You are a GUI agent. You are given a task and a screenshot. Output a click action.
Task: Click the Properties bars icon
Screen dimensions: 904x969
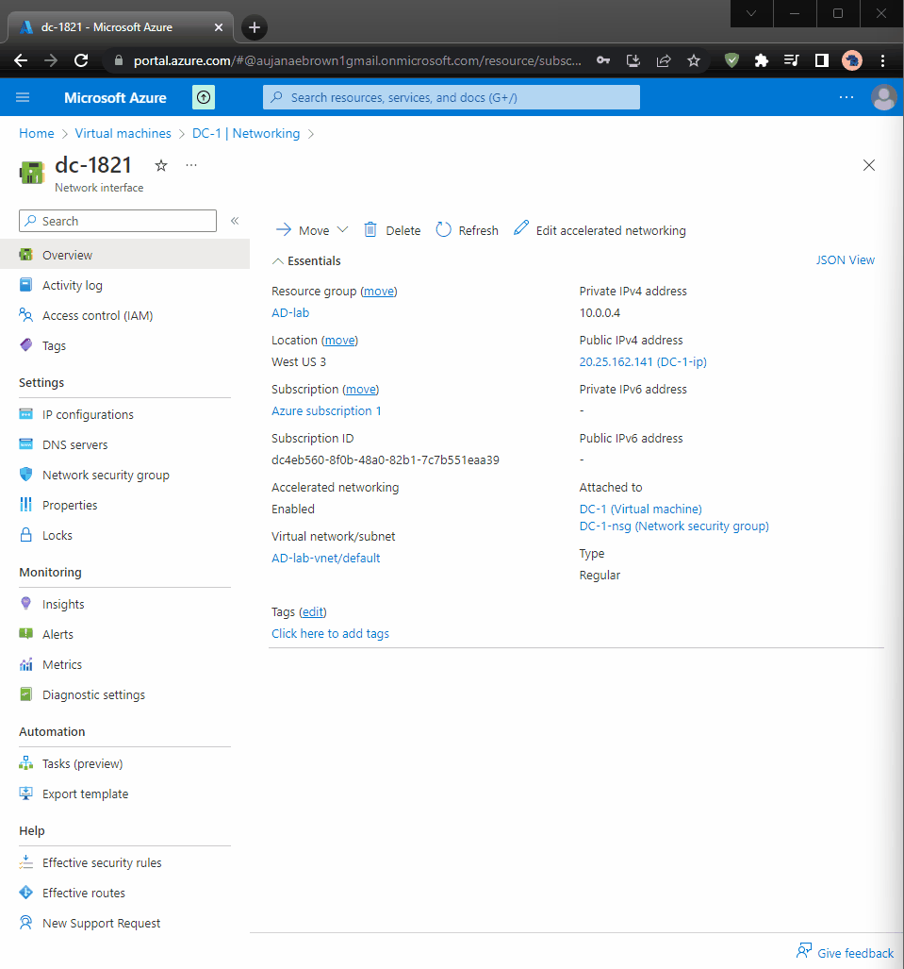26,504
